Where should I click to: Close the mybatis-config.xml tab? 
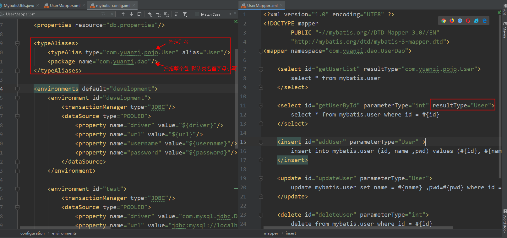click(x=134, y=5)
